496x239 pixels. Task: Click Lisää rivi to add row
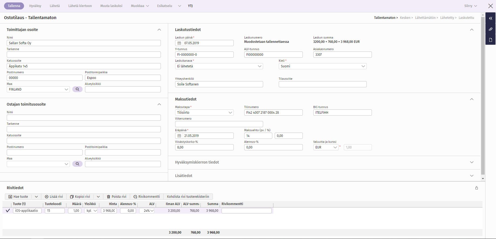click(x=54, y=197)
